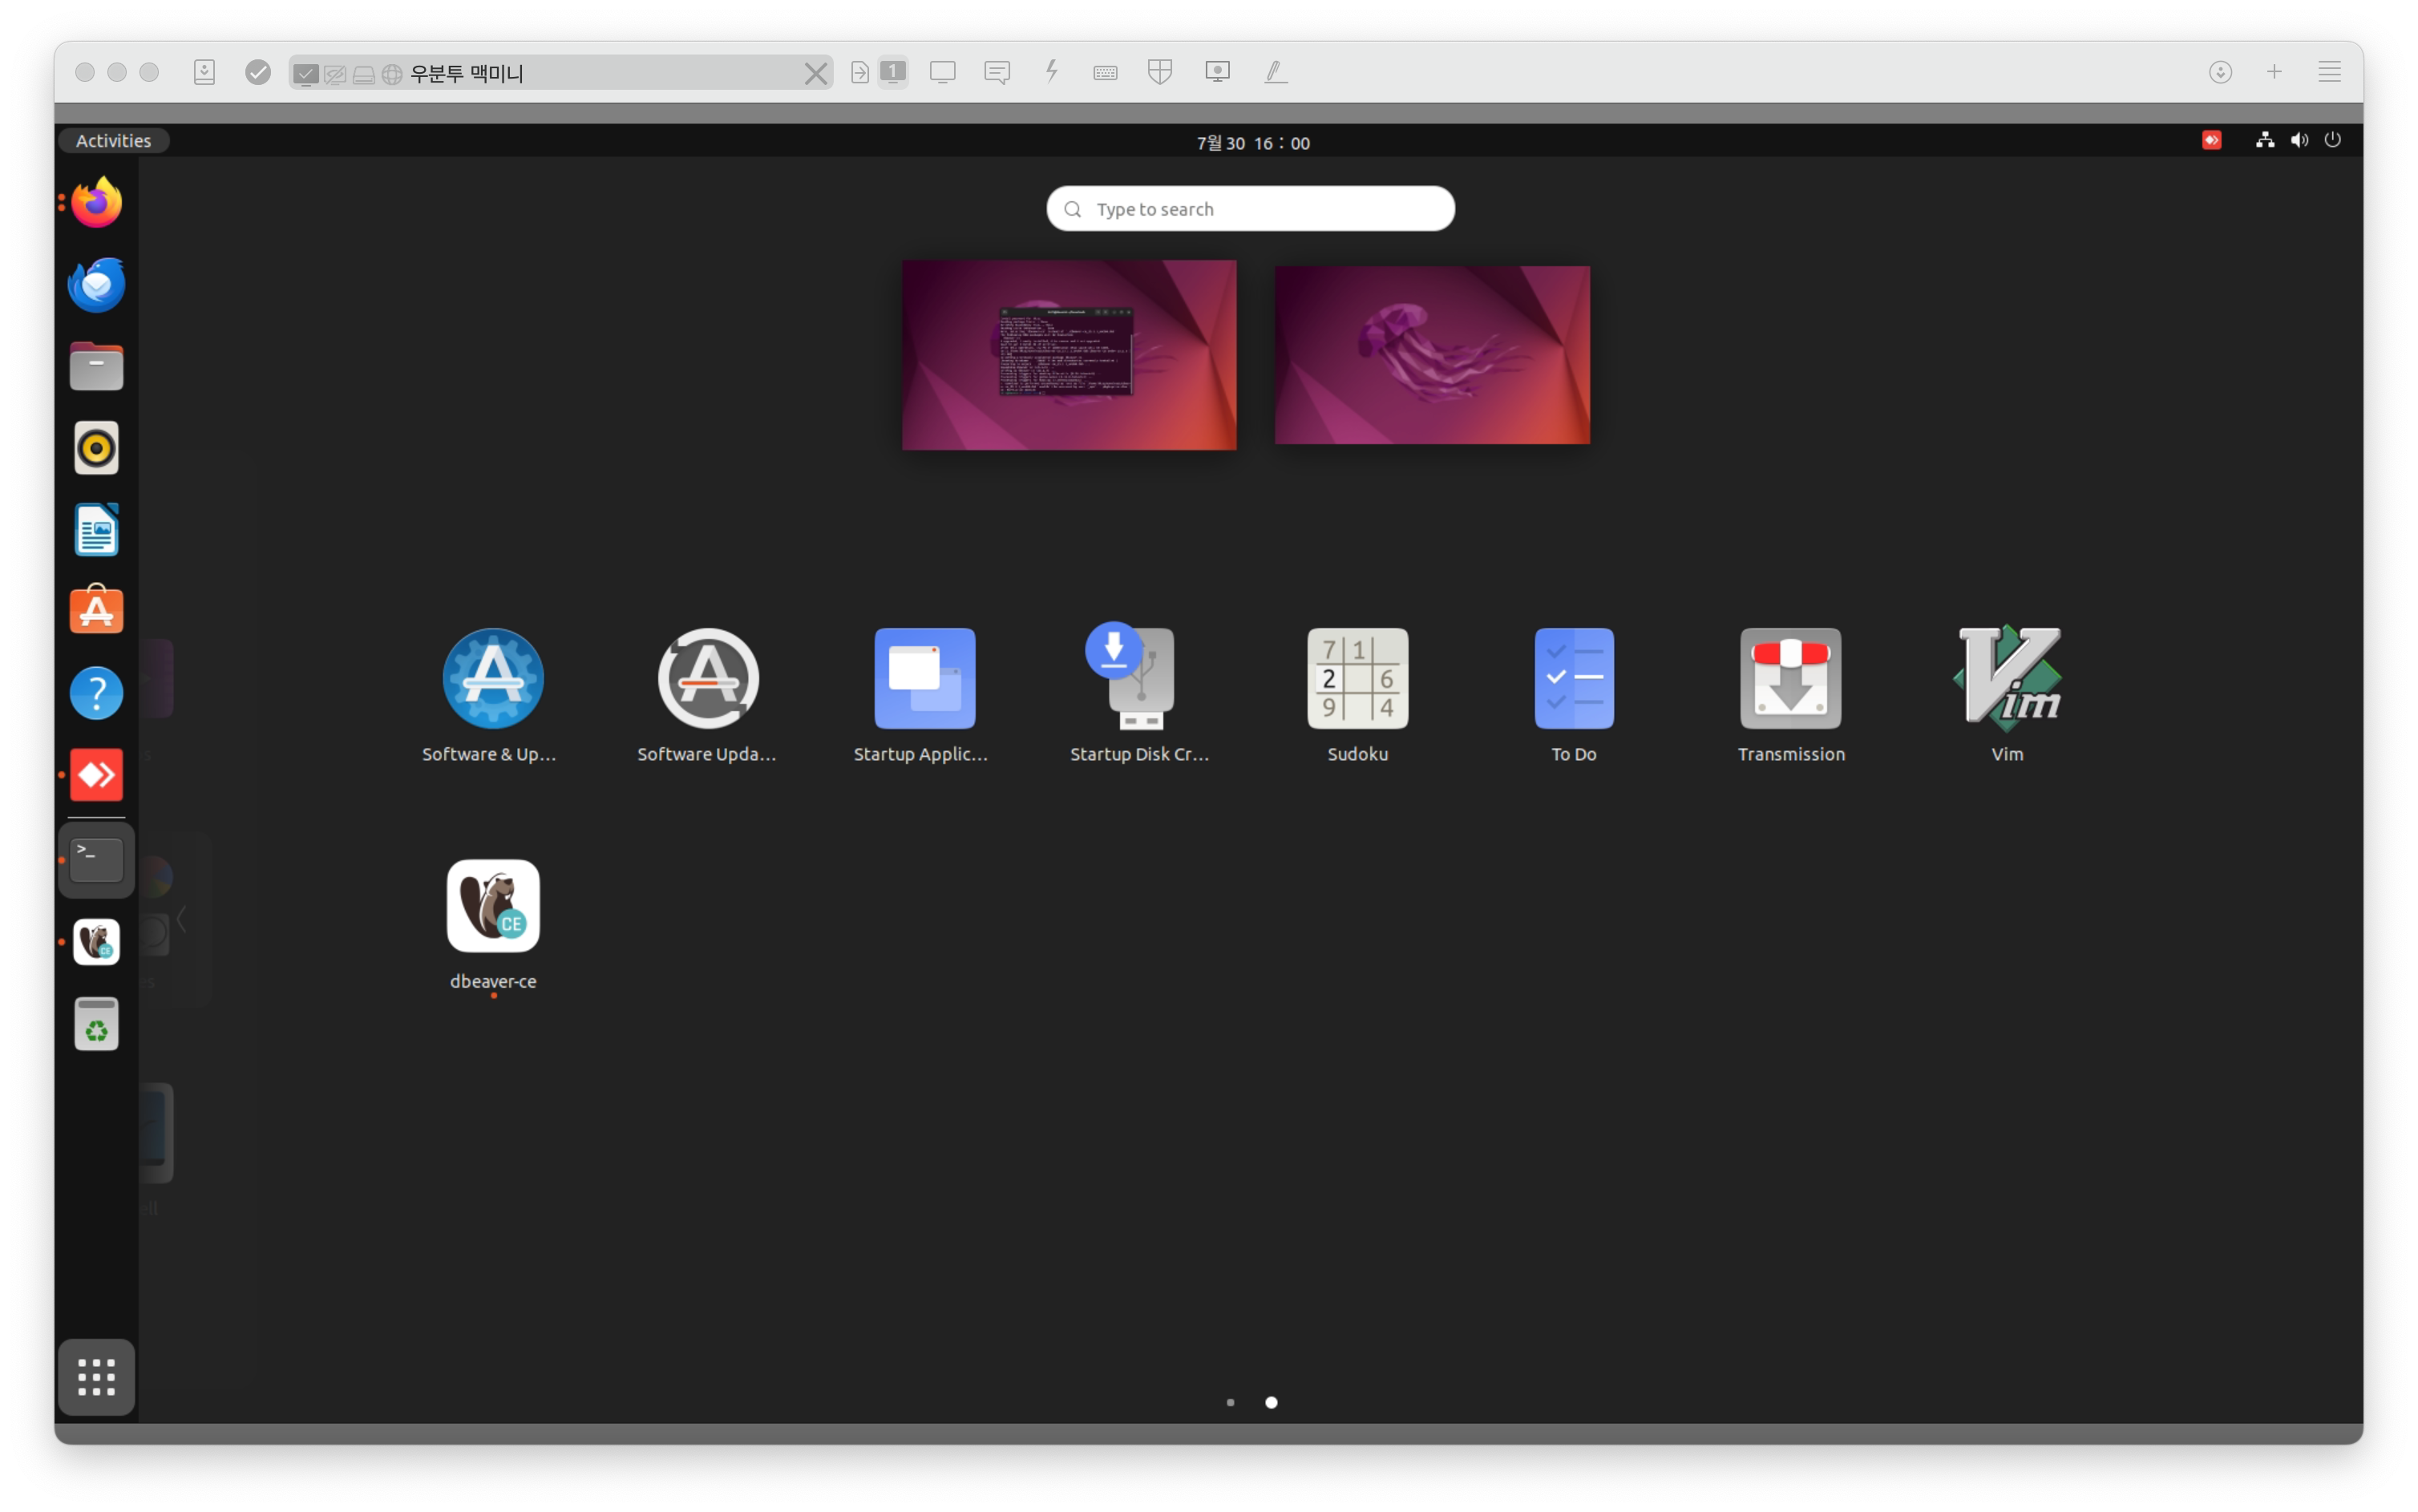Launch the Transmission app
The image size is (2418, 1512).
[1790, 679]
